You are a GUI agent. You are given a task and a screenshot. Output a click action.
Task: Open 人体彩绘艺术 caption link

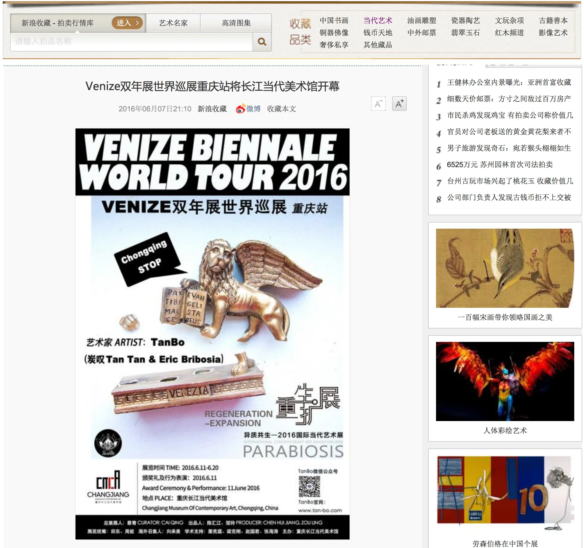(x=505, y=430)
